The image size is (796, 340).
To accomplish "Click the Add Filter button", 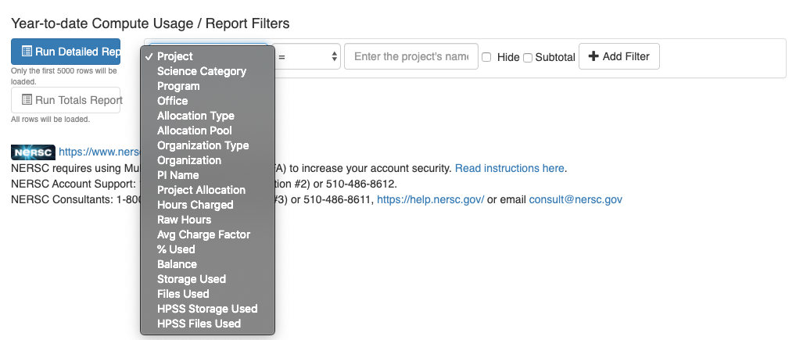I will [x=619, y=56].
